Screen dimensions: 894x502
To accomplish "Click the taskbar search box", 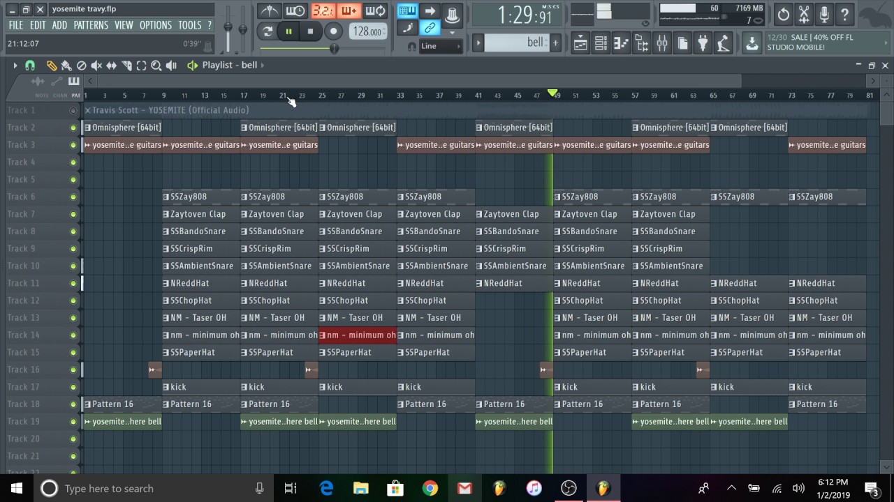I will [x=154, y=488].
